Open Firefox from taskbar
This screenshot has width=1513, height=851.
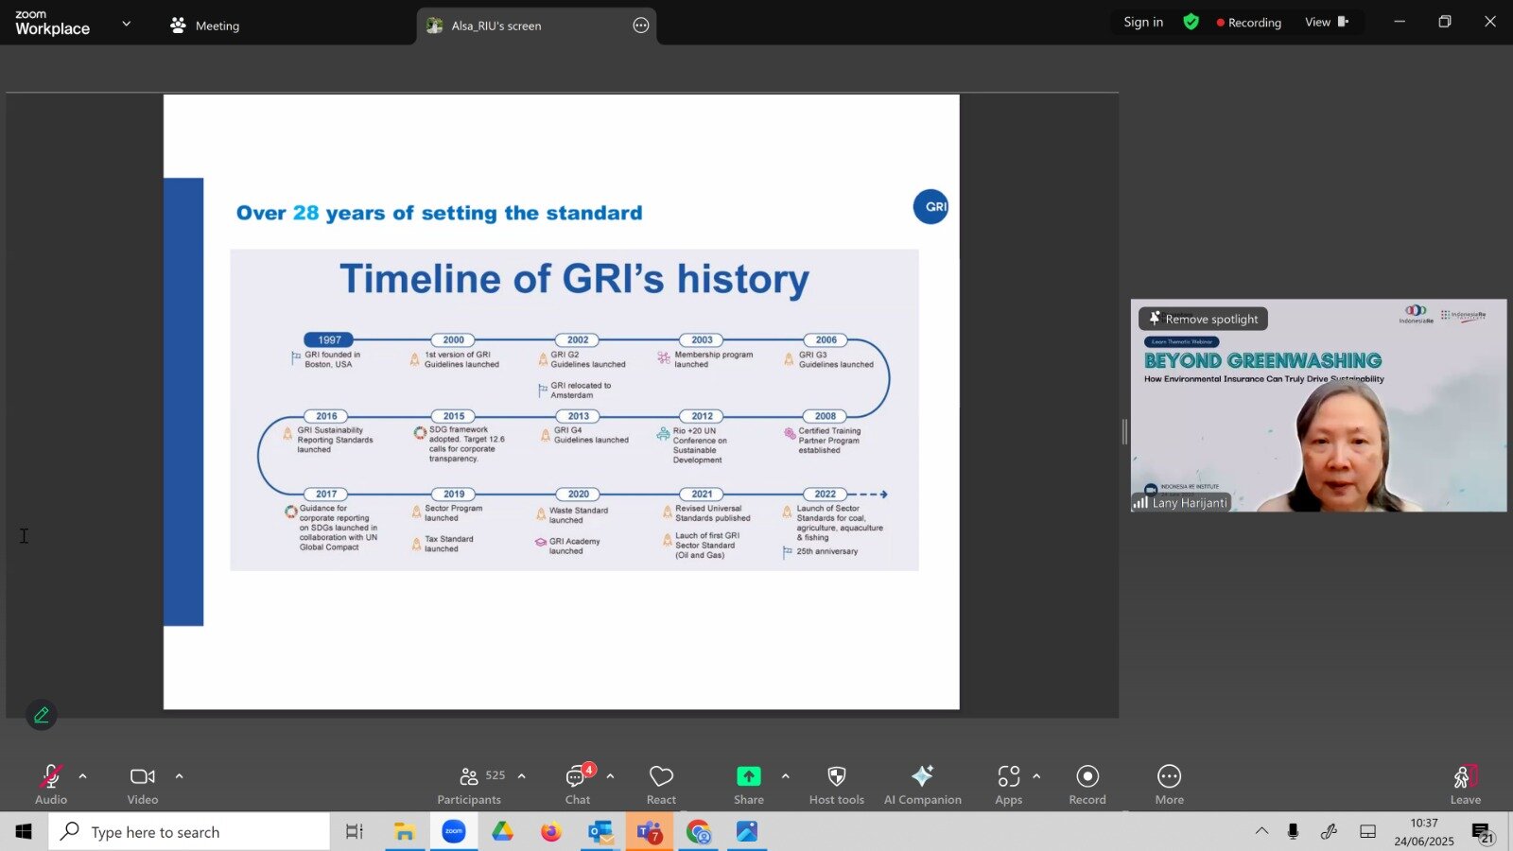551,831
